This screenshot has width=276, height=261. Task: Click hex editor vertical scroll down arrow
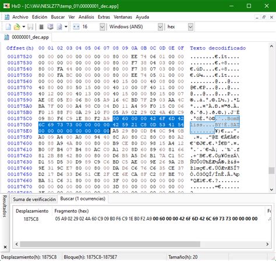click(271, 189)
